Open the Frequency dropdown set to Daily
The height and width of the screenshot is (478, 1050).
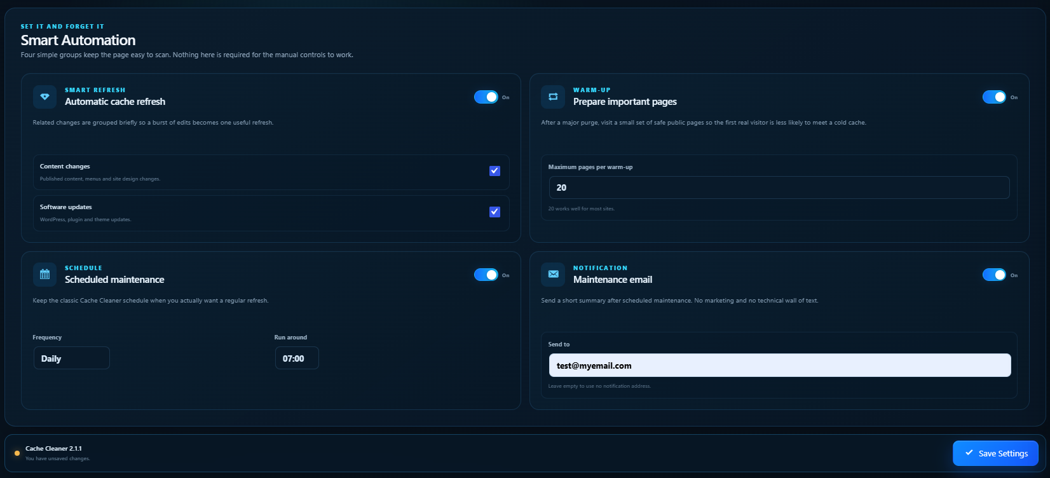point(72,358)
